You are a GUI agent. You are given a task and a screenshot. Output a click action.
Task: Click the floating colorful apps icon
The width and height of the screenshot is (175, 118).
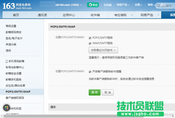7,108
